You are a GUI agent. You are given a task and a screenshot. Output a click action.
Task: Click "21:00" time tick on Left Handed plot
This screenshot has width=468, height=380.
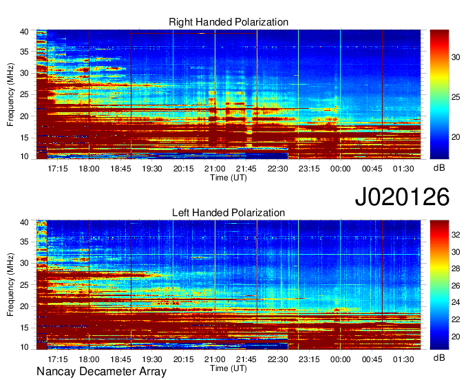click(215, 359)
